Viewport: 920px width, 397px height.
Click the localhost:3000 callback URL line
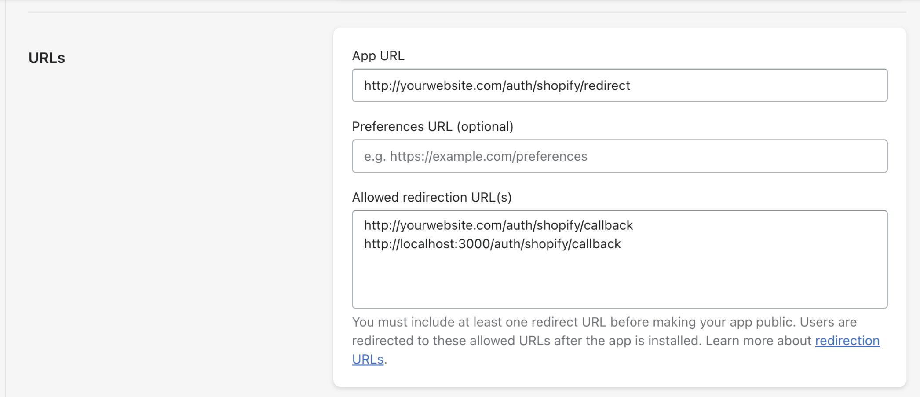coord(493,244)
